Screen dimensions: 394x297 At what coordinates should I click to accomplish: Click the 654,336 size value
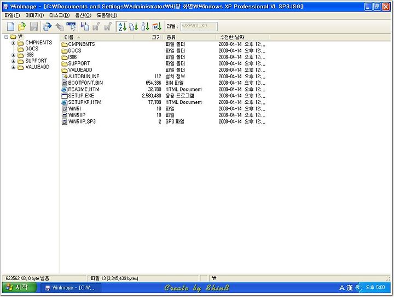point(153,83)
